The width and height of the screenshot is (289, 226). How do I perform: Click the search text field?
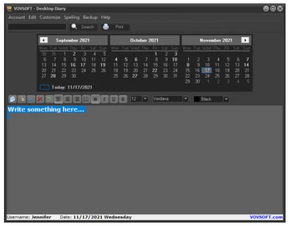(37, 27)
